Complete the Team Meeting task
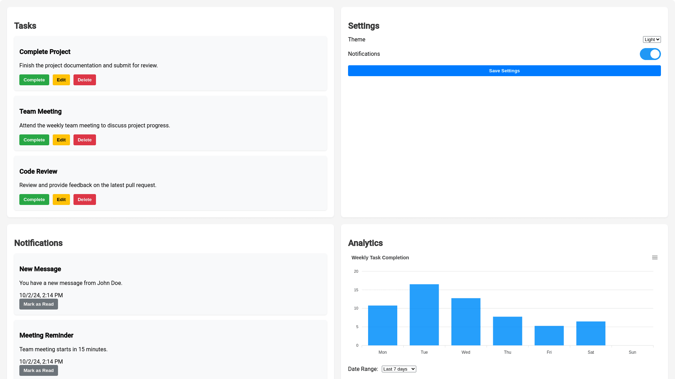The width and height of the screenshot is (675, 379). pyautogui.click(x=34, y=140)
